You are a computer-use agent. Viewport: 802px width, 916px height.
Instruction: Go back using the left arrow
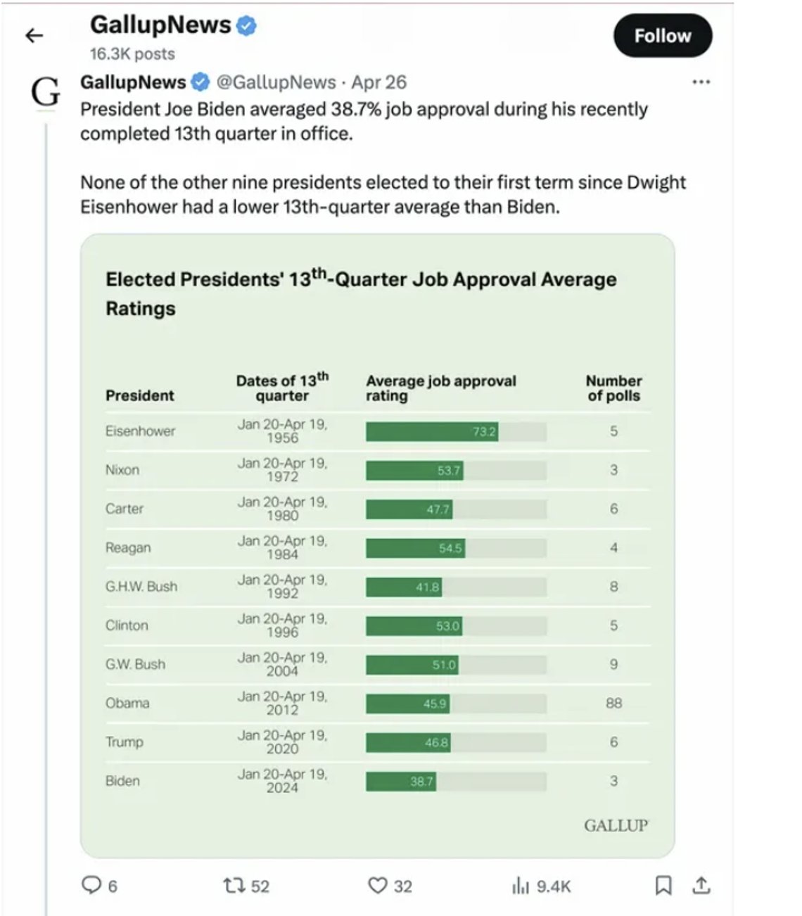[34, 35]
